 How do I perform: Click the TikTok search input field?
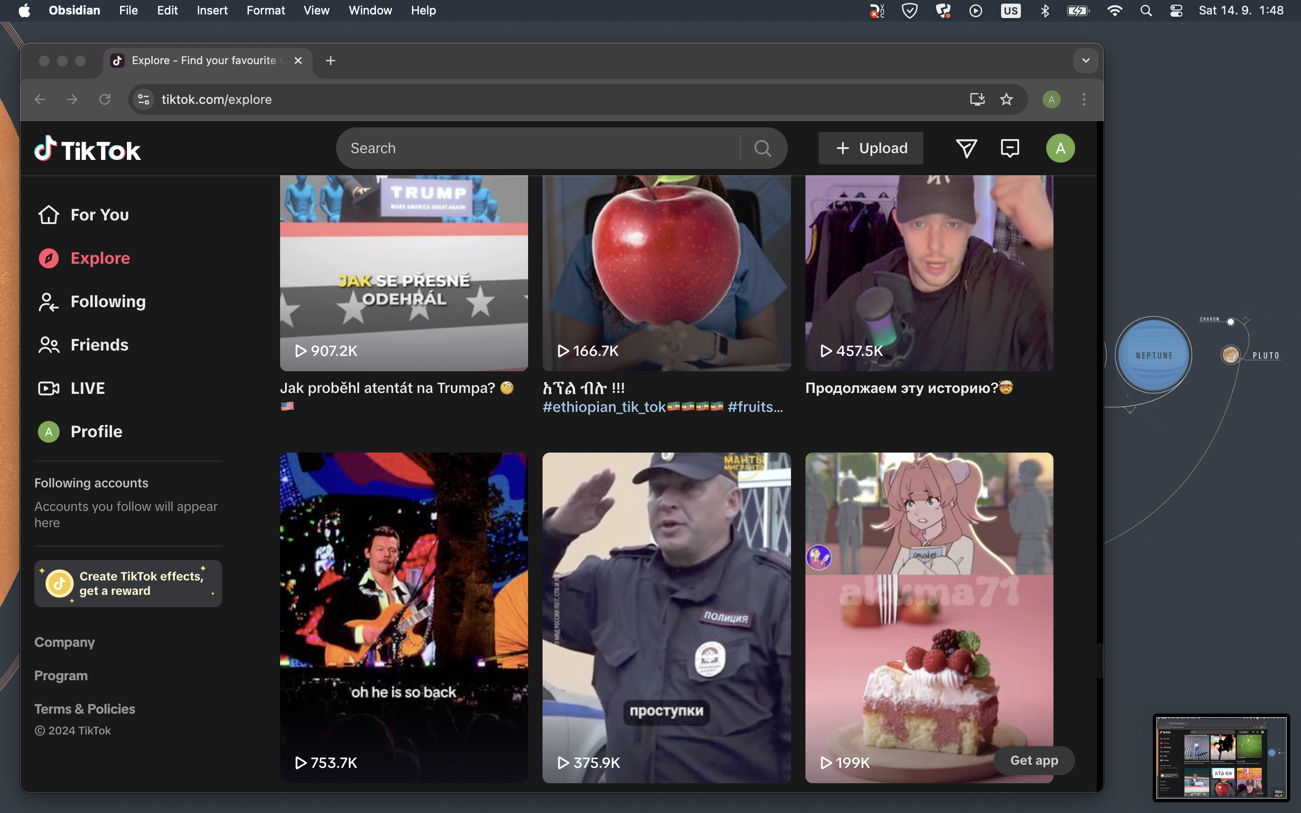click(538, 149)
